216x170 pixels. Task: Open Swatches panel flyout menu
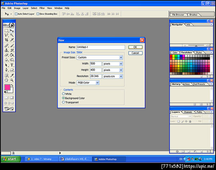click(211, 52)
